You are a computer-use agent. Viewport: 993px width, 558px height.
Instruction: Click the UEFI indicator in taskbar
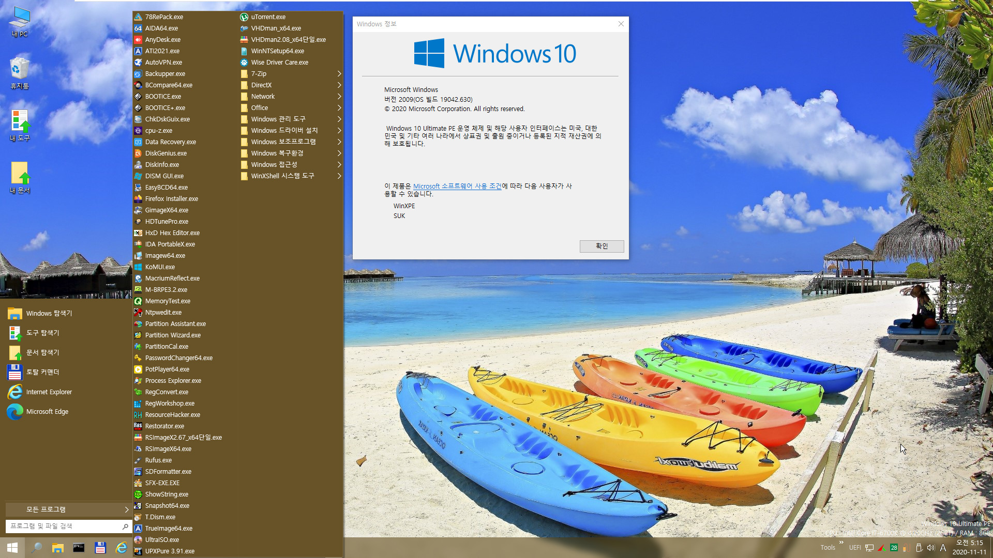(855, 548)
